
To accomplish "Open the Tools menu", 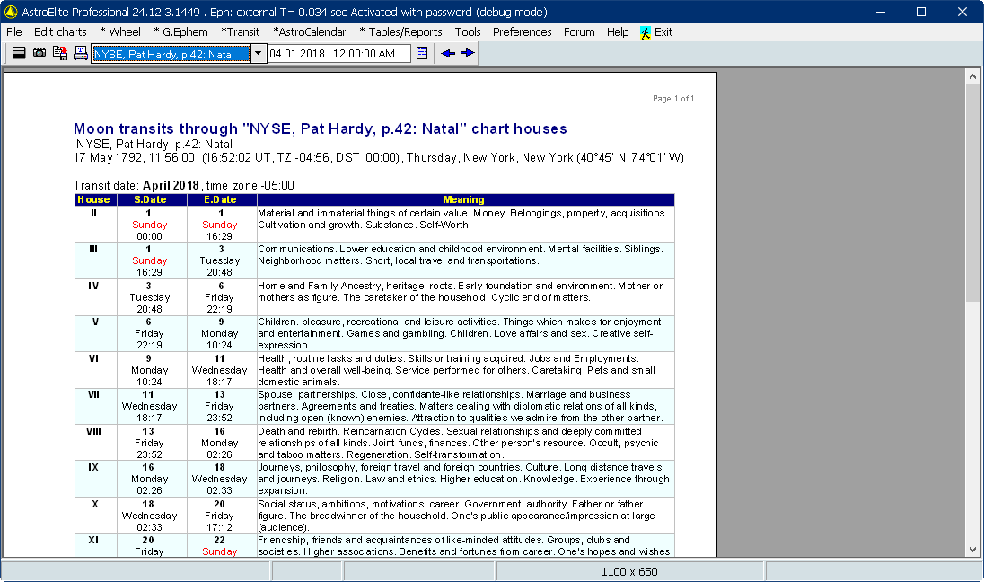I will point(468,32).
